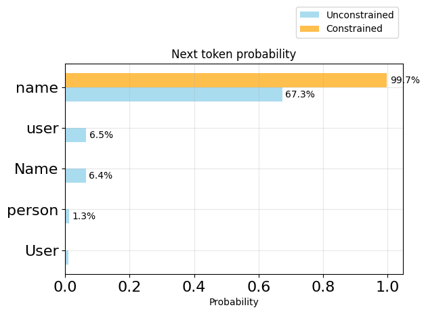Click the capitalized User y-axis label
426x314 pixels.
(x=41, y=251)
